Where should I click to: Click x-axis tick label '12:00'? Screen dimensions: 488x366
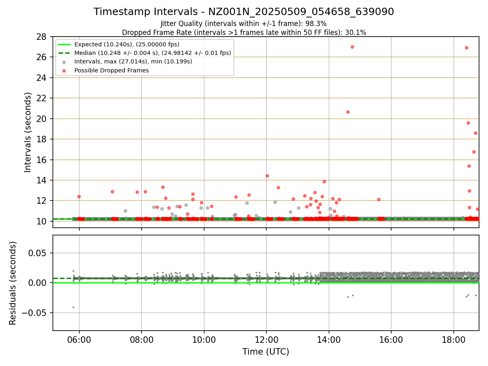coord(266,339)
